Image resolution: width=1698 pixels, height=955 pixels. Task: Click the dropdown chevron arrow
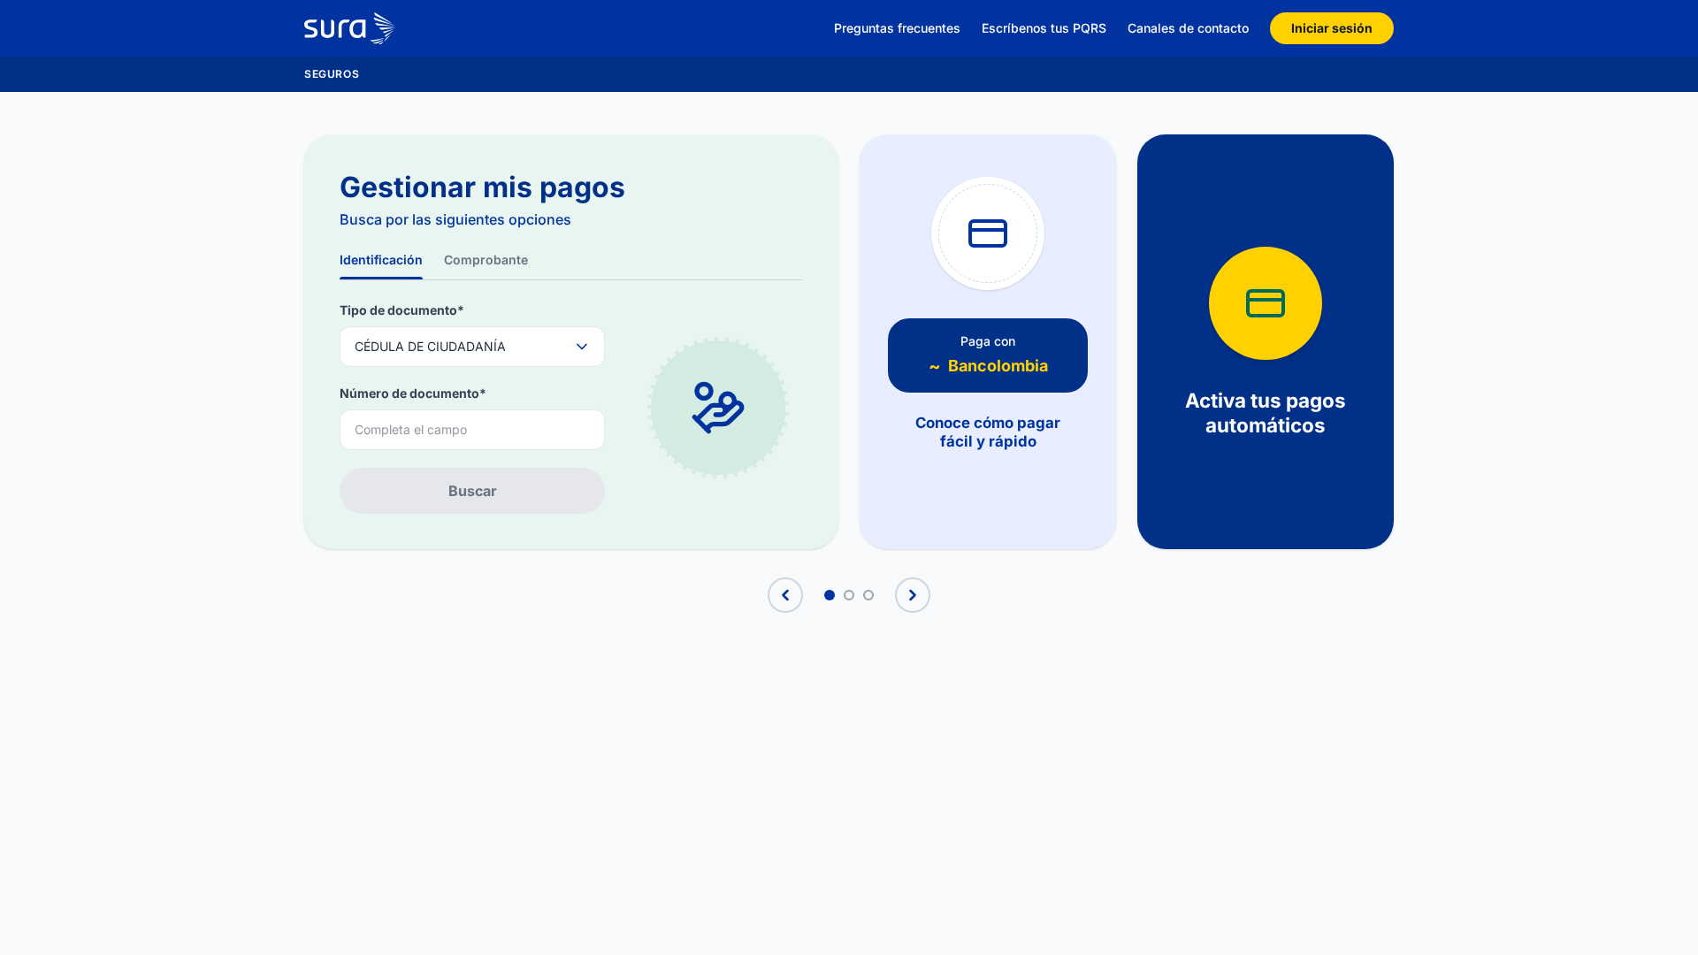coord(582,347)
